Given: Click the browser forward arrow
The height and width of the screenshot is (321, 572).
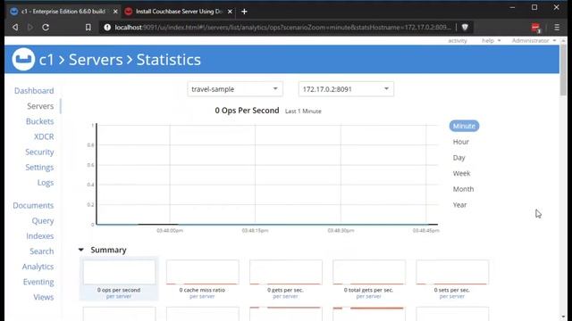Looking at the screenshot, I should (30, 27).
